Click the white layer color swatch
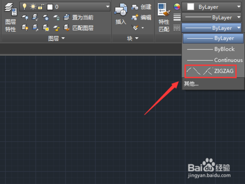 [x=50, y=7]
